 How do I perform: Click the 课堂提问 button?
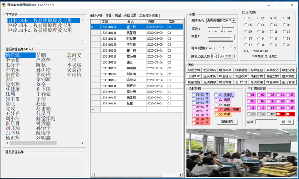225,76
